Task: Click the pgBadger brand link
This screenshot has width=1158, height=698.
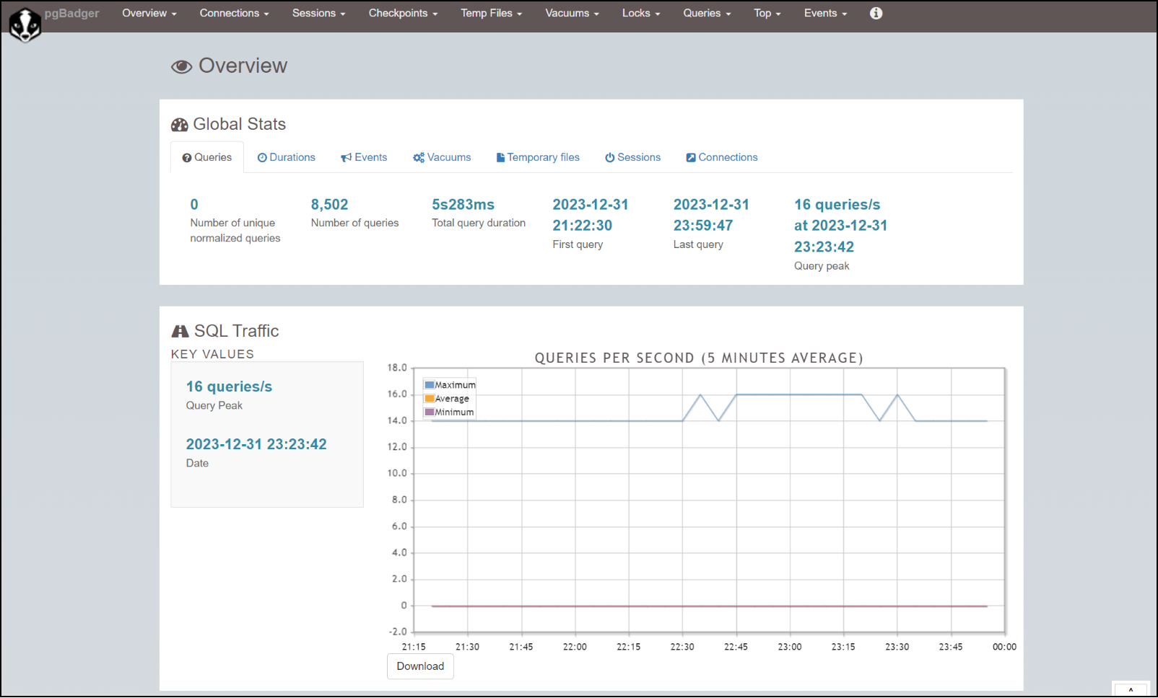Action: [71, 13]
